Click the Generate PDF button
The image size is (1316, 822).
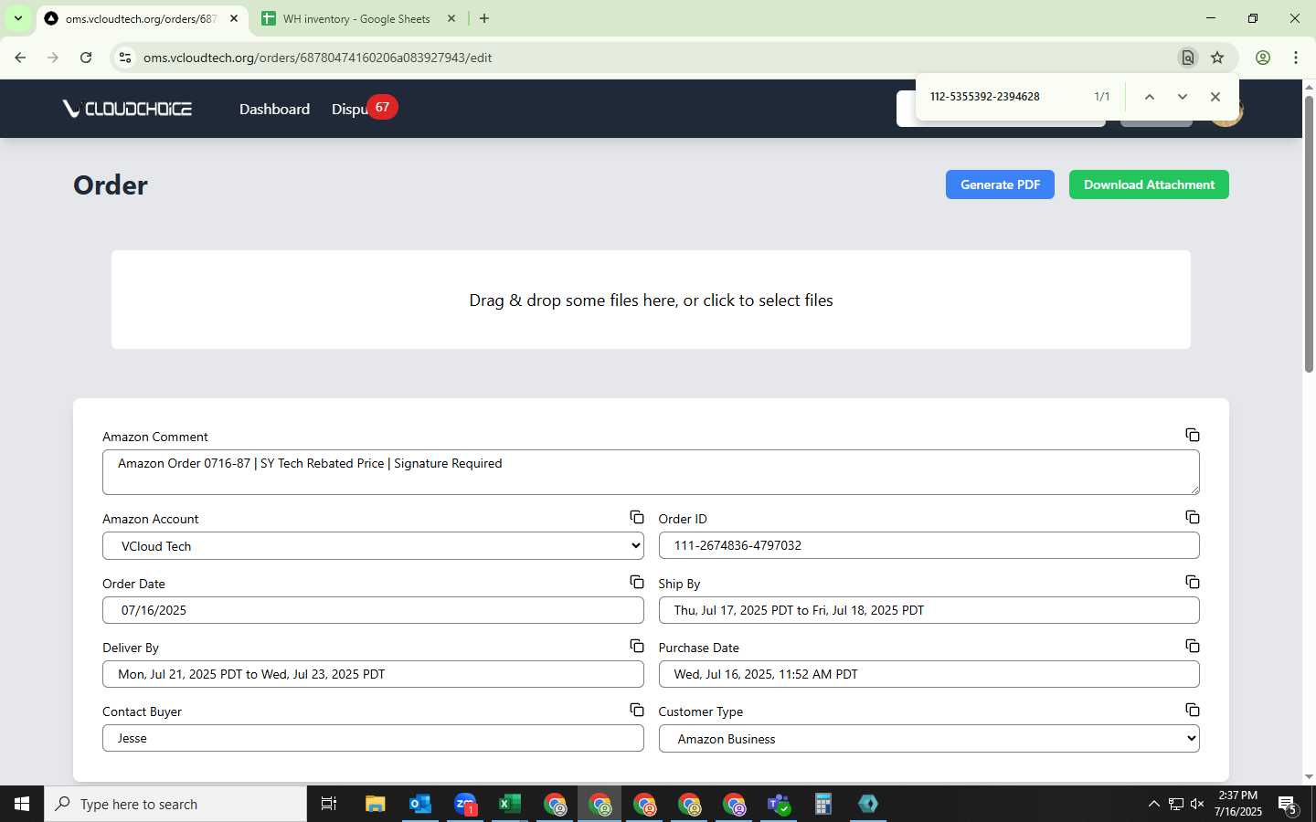click(1000, 184)
